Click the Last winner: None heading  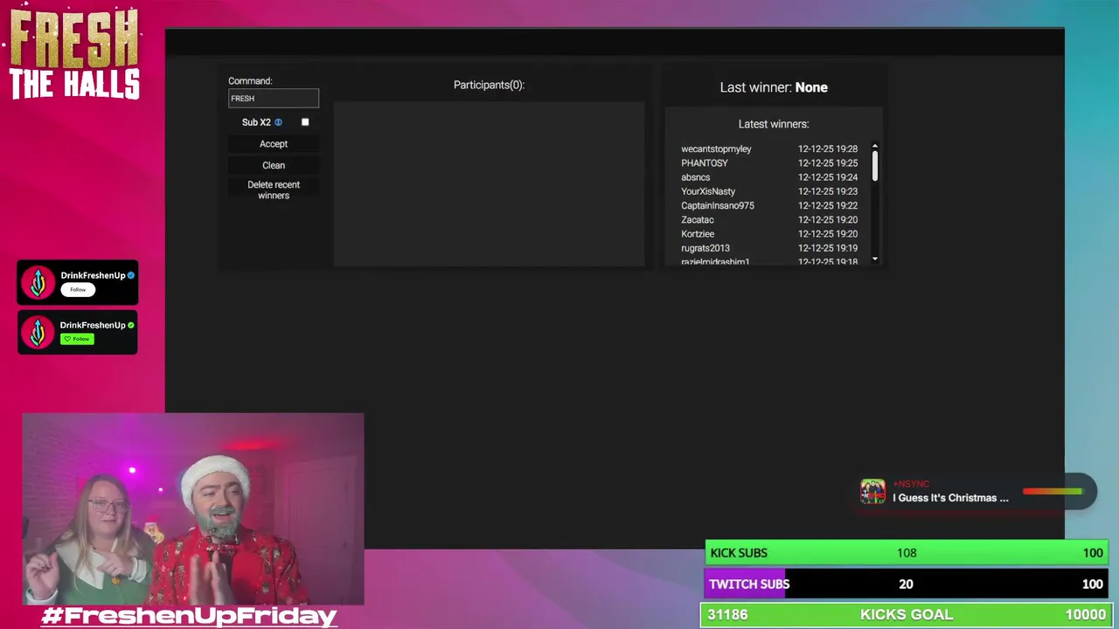[x=774, y=87]
